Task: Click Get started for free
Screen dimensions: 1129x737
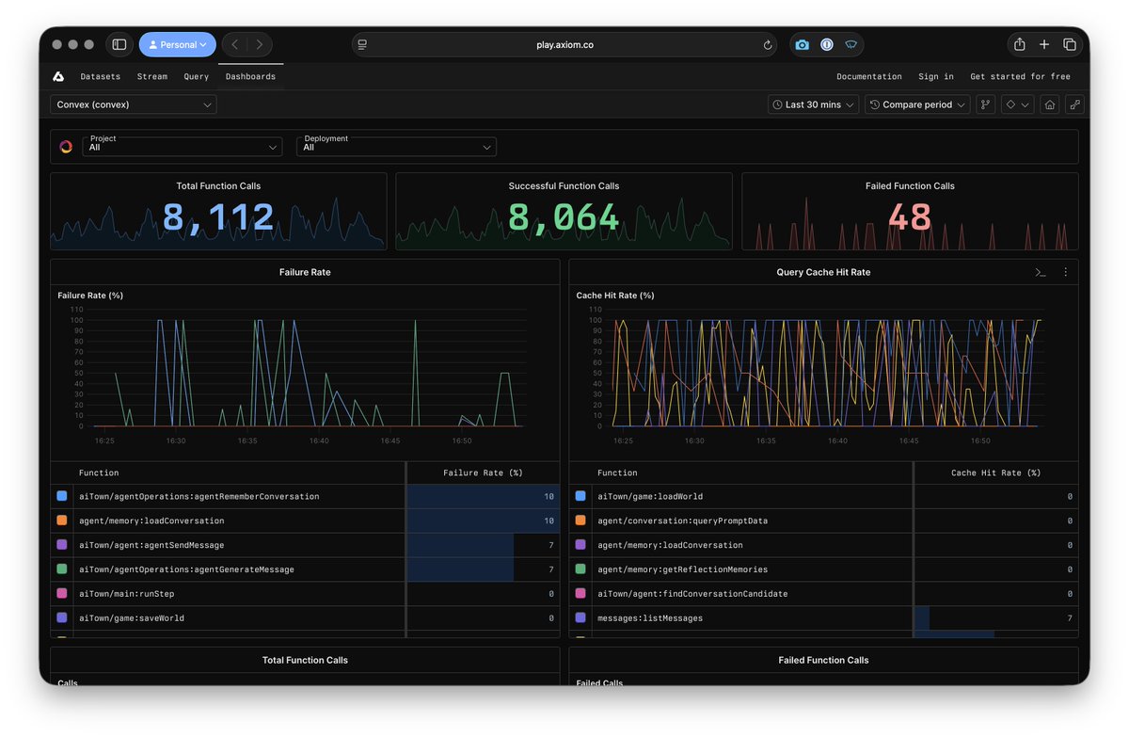Action: coord(1021,76)
